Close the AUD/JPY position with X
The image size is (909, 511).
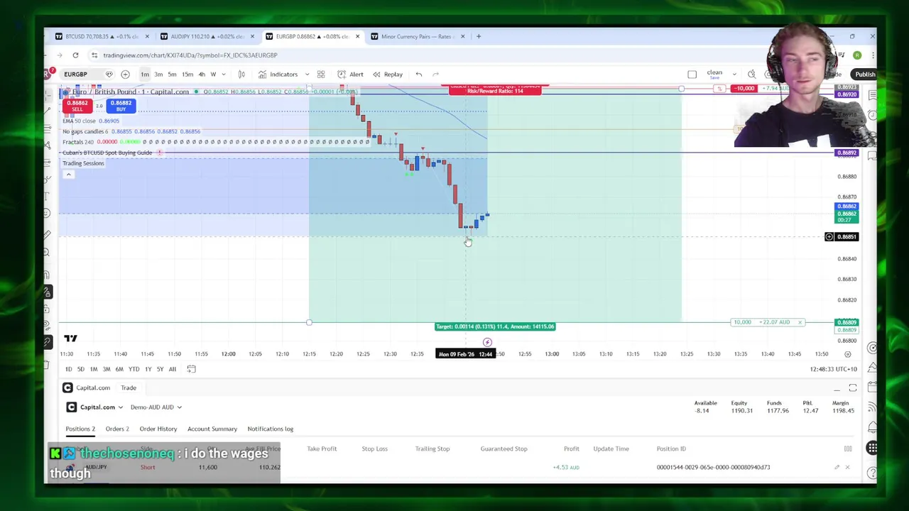(847, 467)
